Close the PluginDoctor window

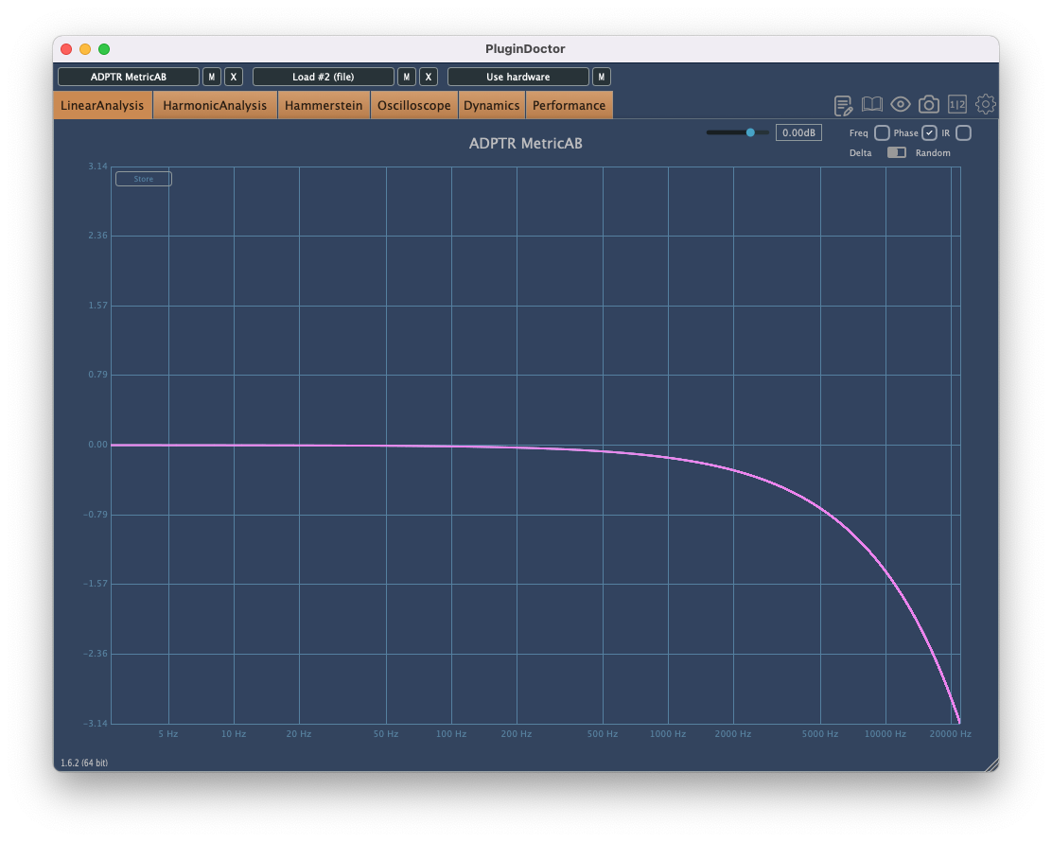[66, 49]
